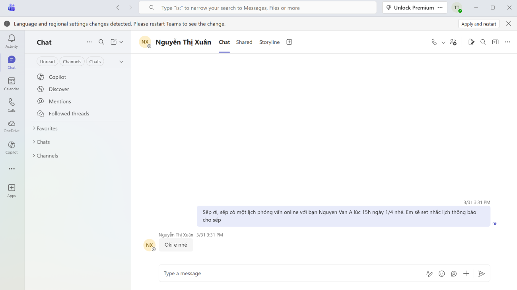Click the info icon in the notification banner
Screen dimensions: 517x290
(x=7, y=24)
